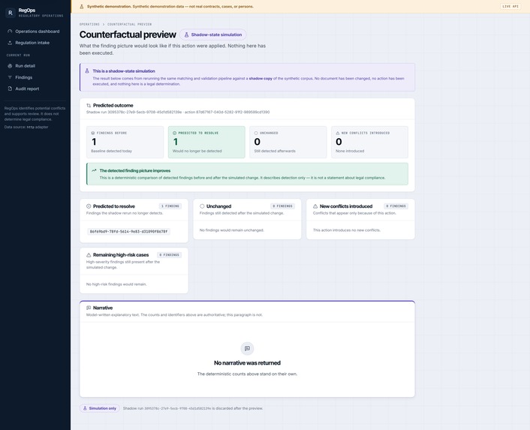The image size is (530, 430).
Task: Click the Regulation intake upload icon
Action: pos(10,43)
